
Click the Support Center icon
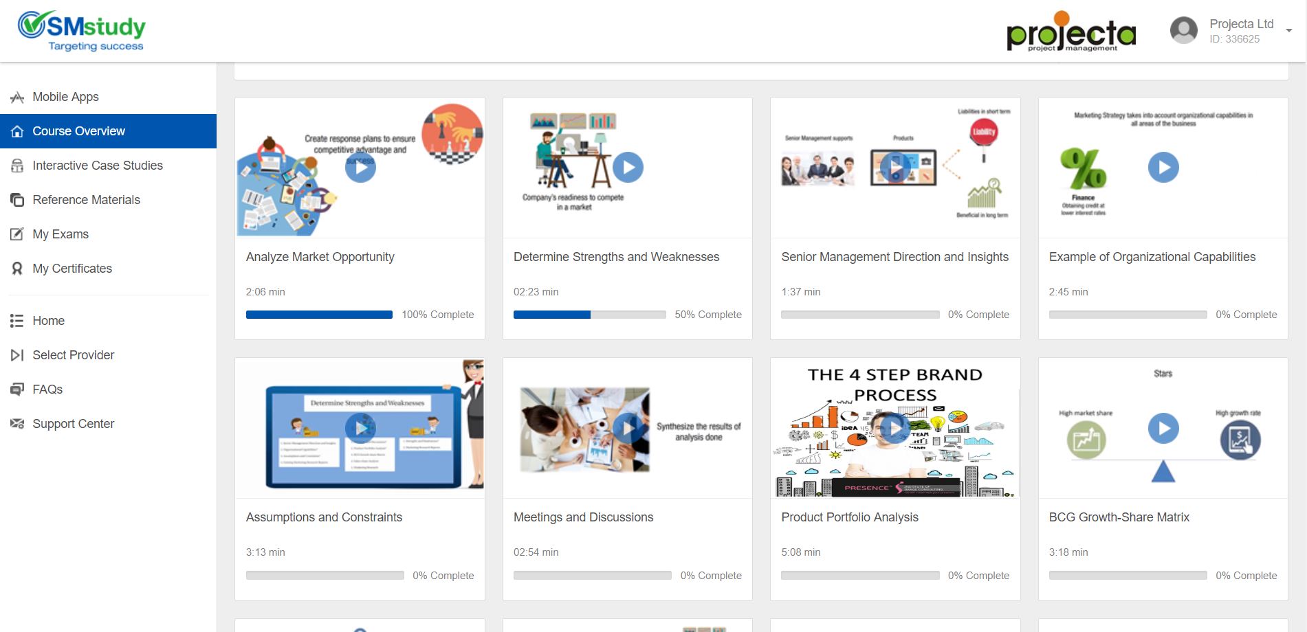(17, 424)
